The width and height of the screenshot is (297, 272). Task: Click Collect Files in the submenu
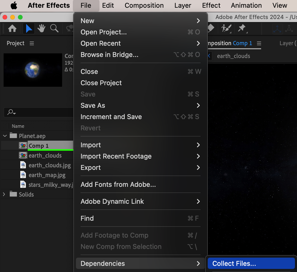(x=251, y=264)
